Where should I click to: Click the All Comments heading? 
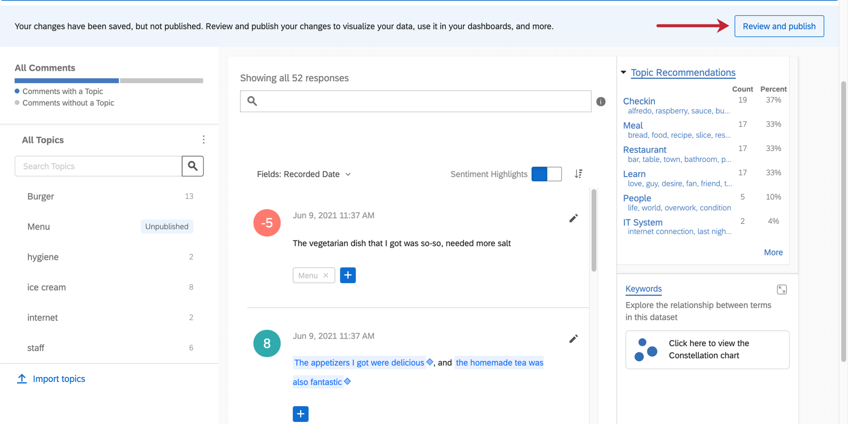click(x=45, y=68)
